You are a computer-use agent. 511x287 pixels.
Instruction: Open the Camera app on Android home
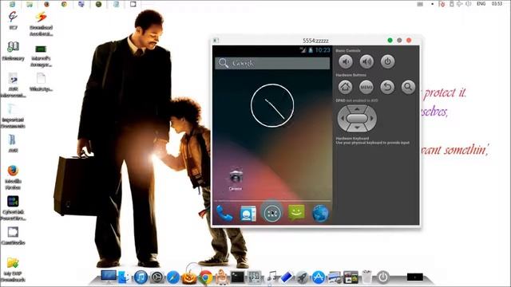click(236, 179)
